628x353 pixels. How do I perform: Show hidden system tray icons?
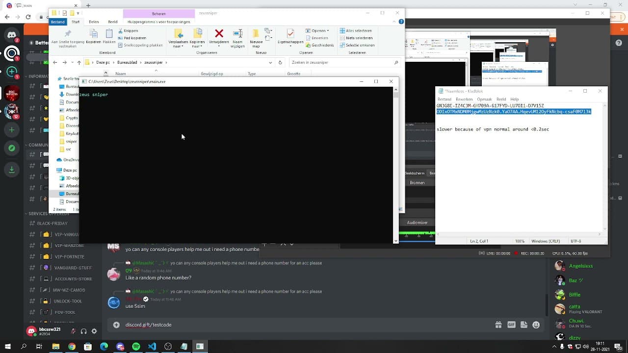tap(554, 347)
